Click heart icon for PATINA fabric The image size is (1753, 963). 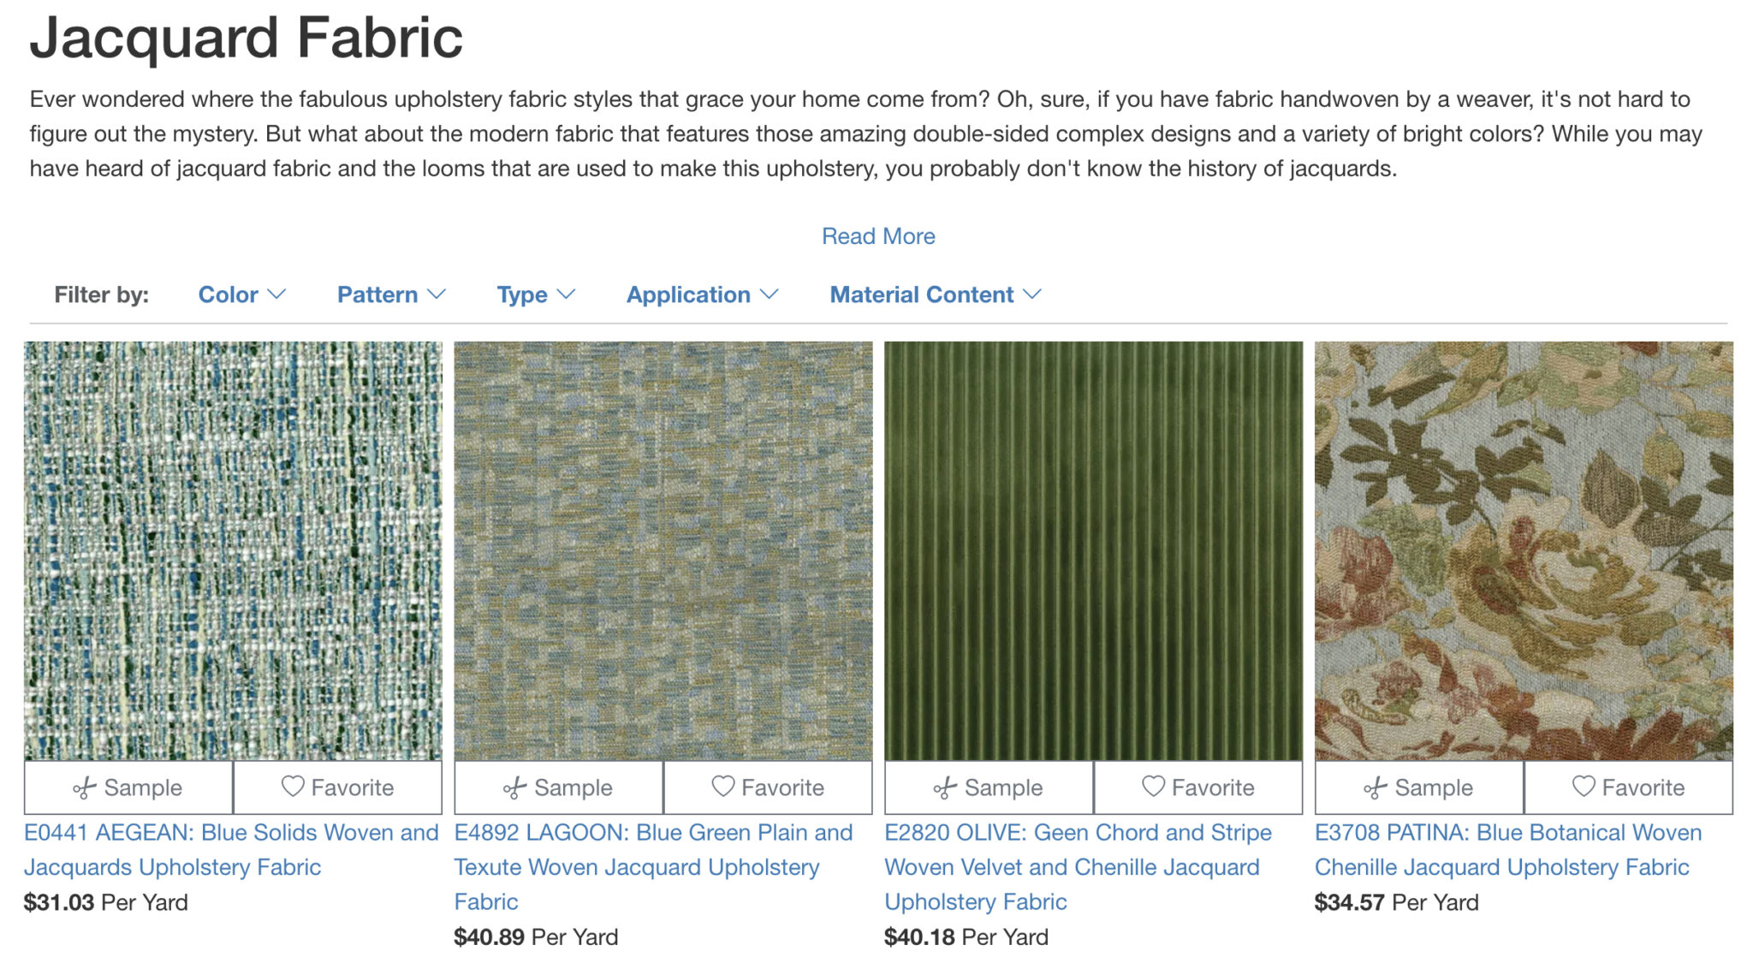click(x=1584, y=787)
